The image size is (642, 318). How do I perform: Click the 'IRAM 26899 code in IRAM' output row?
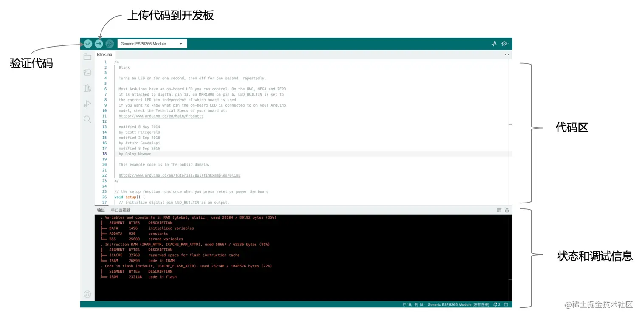tap(138, 261)
